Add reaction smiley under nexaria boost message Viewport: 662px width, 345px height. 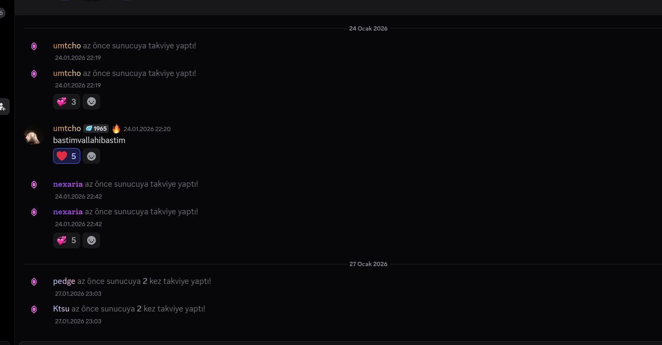[x=91, y=241]
